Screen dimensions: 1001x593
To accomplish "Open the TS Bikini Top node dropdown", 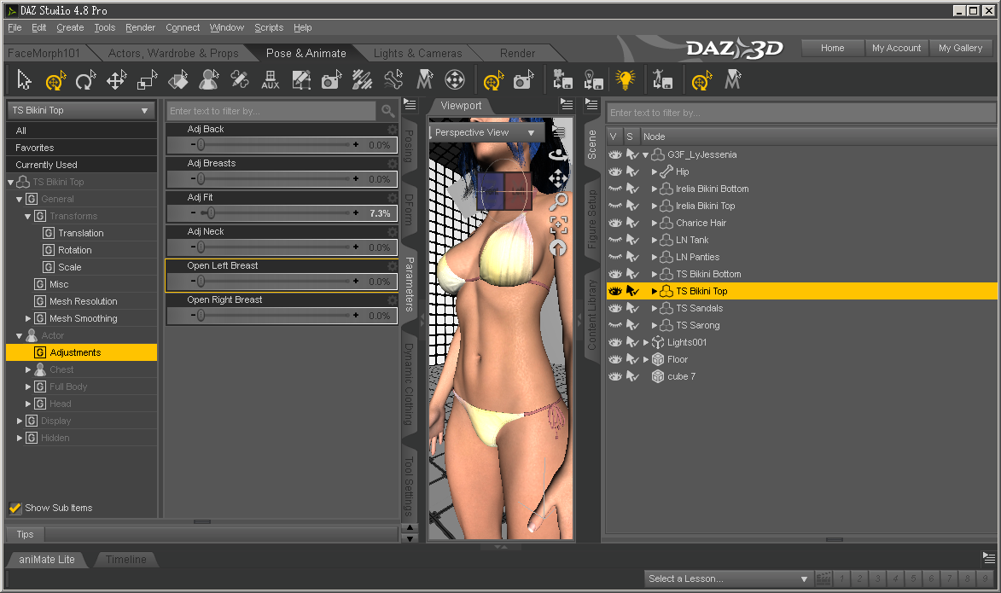I will pos(80,110).
